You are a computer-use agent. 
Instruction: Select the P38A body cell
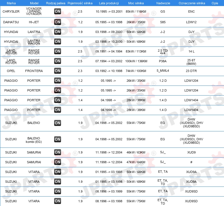coord(163,61)
